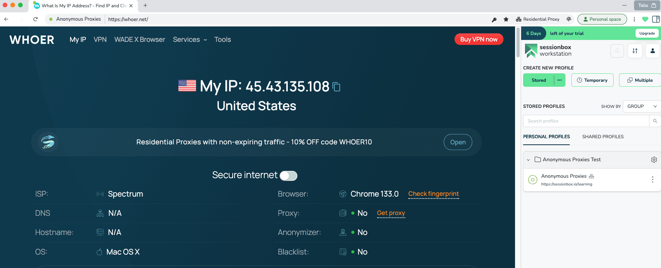The width and height of the screenshot is (661, 268).
Task: Switch to SHARED PROFILES tab
Action: click(603, 137)
